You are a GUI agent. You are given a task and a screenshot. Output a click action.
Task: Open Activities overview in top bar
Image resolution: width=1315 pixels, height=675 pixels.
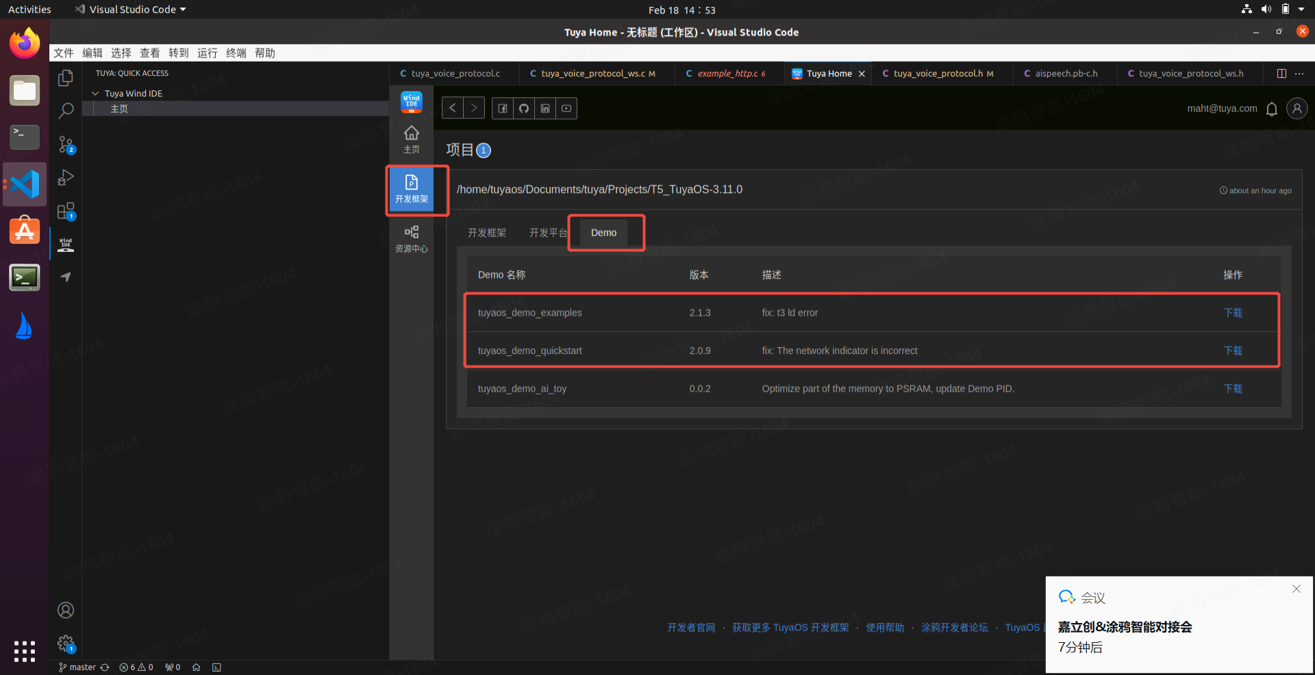[x=29, y=10]
